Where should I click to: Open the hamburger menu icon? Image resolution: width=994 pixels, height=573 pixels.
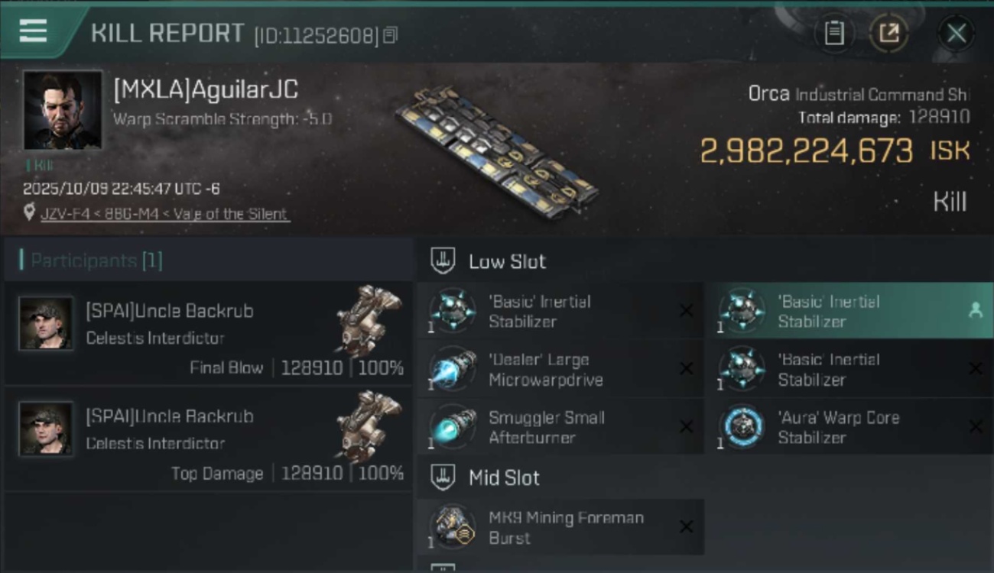pyautogui.click(x=33, y=31)
